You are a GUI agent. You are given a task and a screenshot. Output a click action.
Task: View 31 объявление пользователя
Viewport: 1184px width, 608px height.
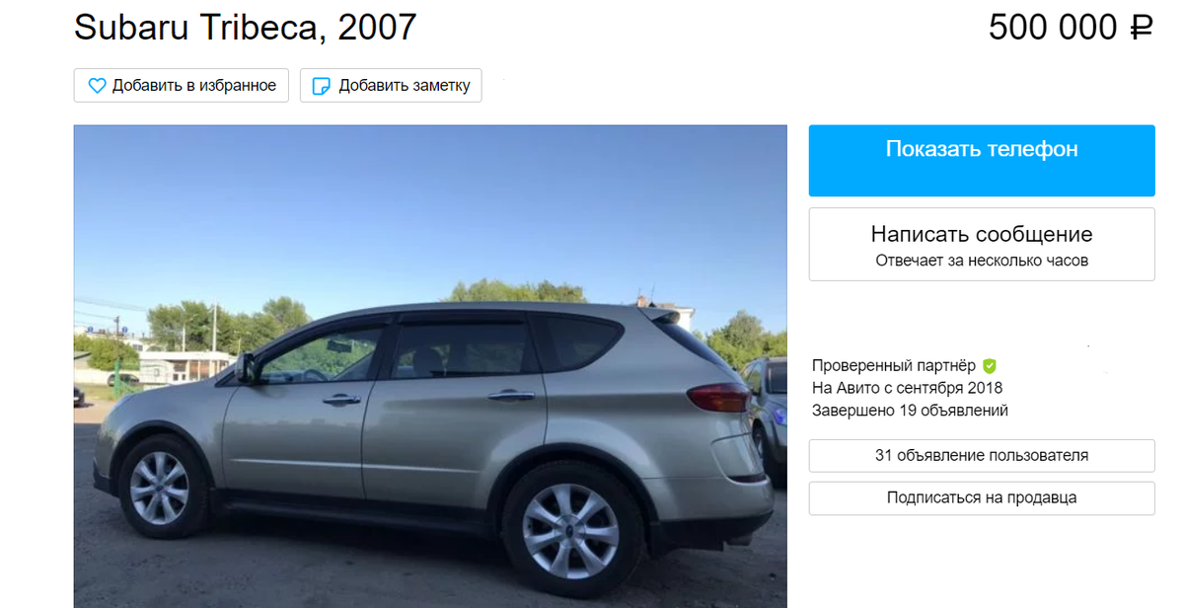(982, 456)
